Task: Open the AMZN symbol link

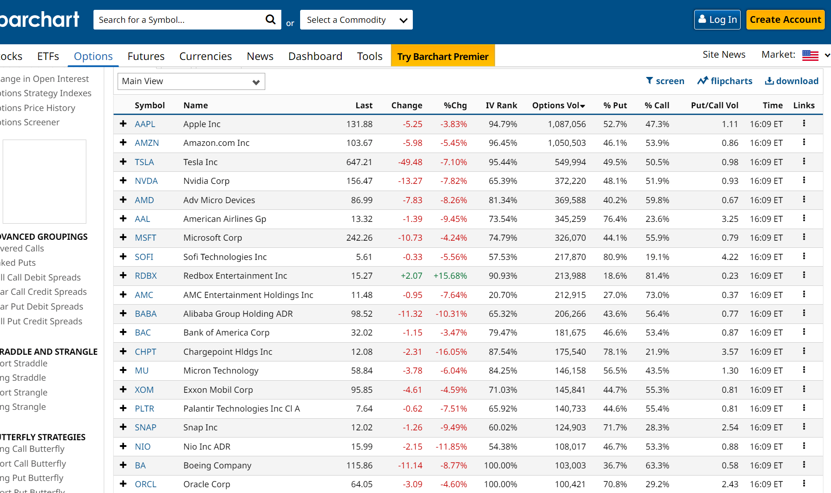Action: click(147, 143)
